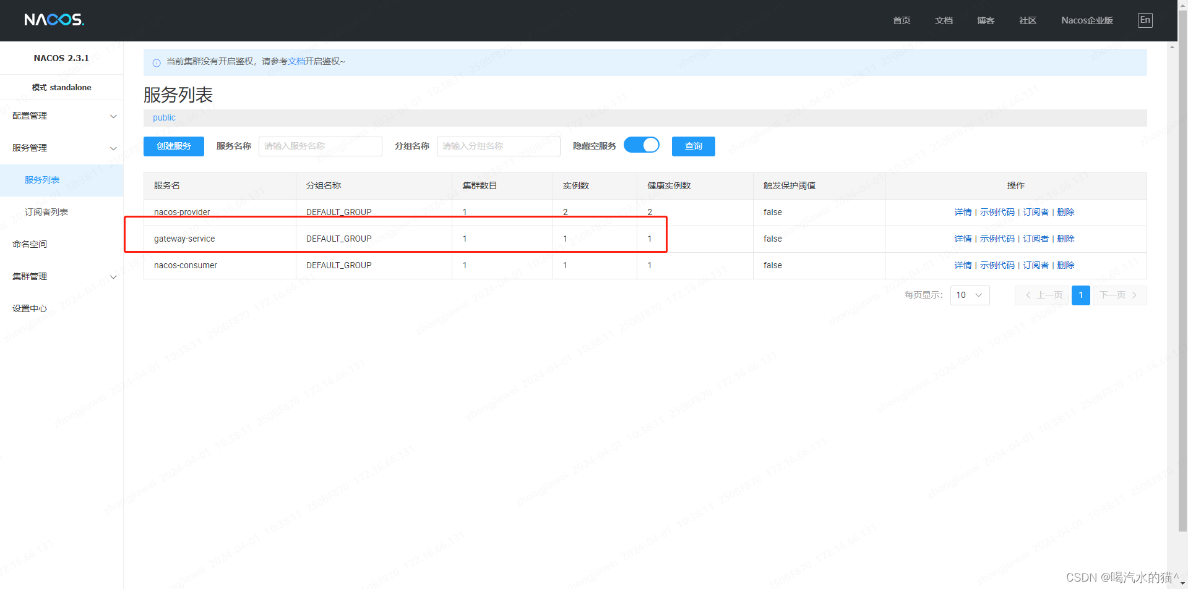Open the 社区 top navigation item
Viewport: 1188px width, 589px height.
click(x=1028, y=20)
